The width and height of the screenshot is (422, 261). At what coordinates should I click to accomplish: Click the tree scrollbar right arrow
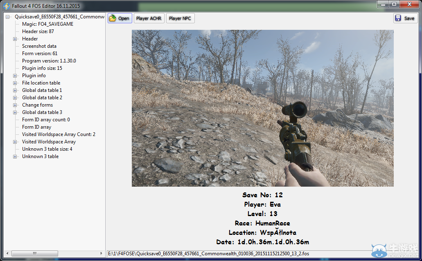point(101,253)
